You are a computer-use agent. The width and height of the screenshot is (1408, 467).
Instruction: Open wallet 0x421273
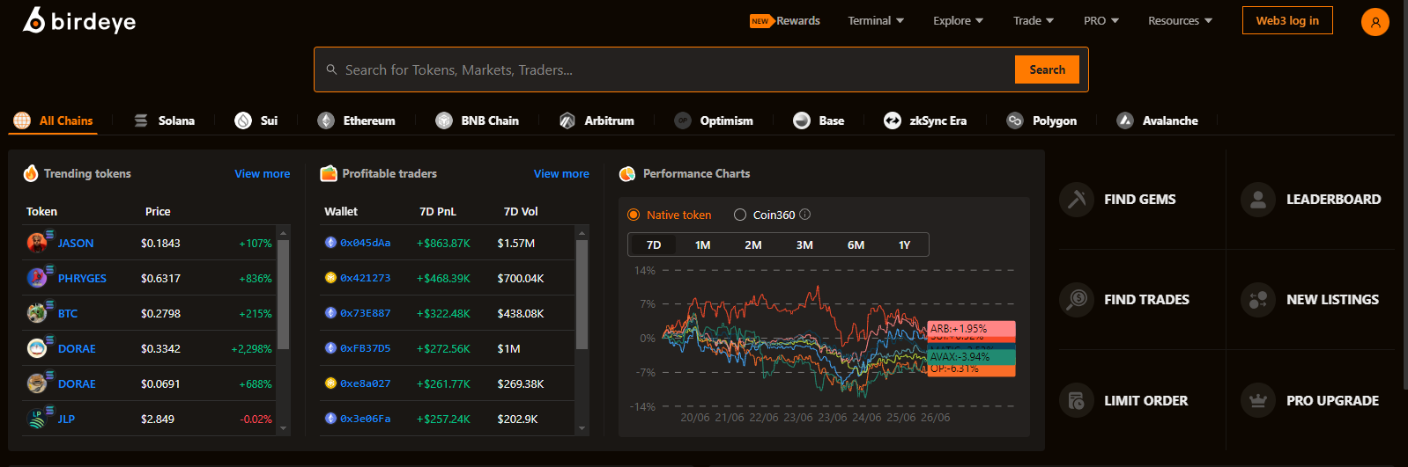click(x=365, y=278)
